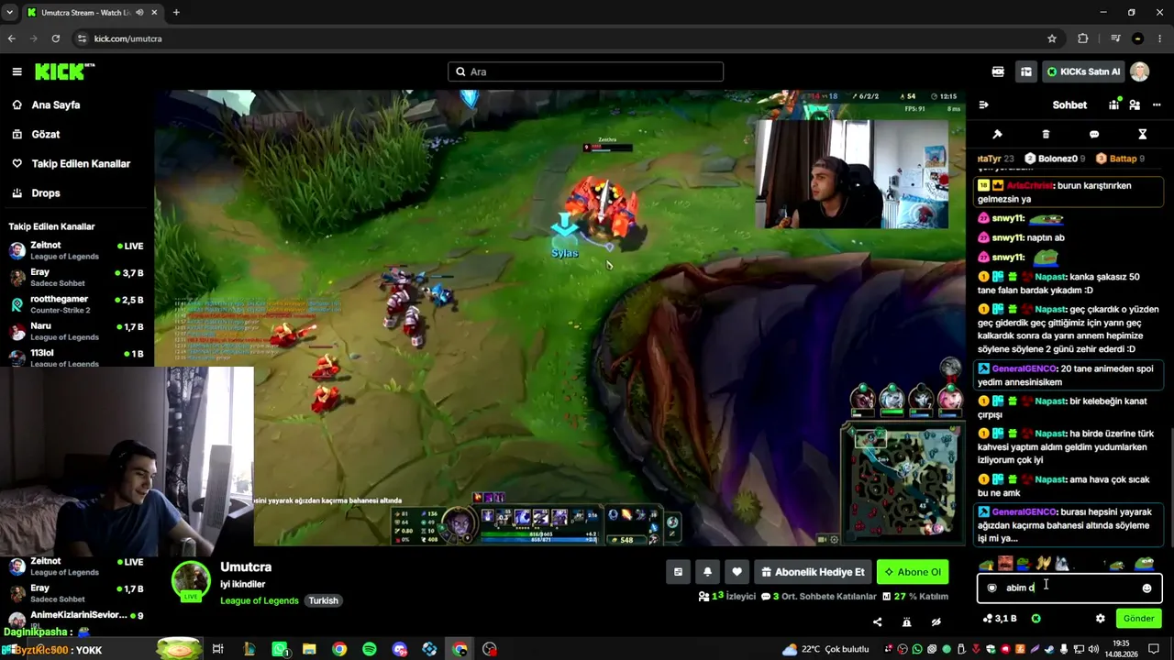The height and width of the screenshot is (660, 1174).
Task: Click the Battap leaderboard entry
Action: pos(1120,159)
